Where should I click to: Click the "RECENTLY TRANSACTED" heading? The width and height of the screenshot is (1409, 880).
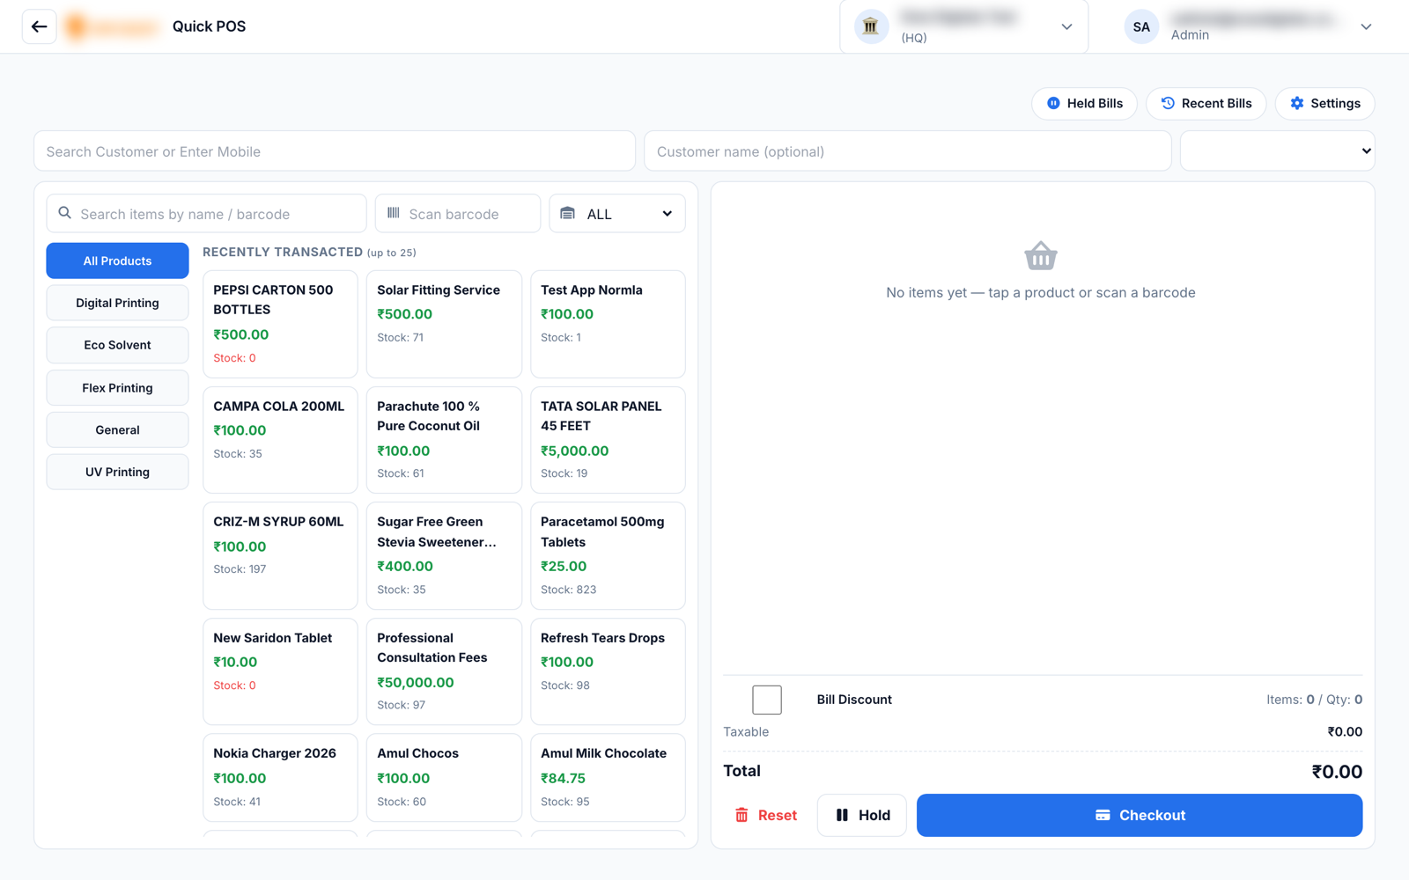tap(283, 253)
